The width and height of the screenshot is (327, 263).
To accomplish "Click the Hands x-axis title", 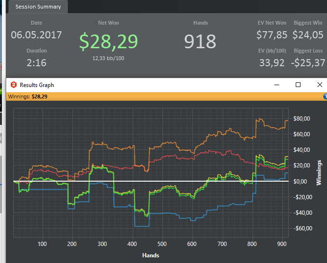I will pyautogui.click(x=151, y=255).
